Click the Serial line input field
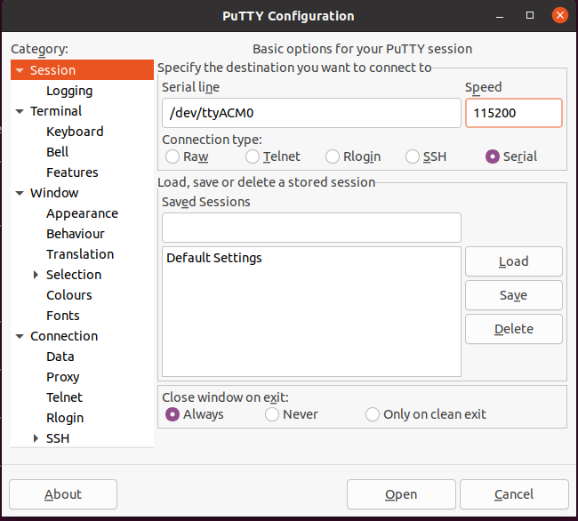The width and height of the screenshot is (578, 521). click(x=311, y=113)
